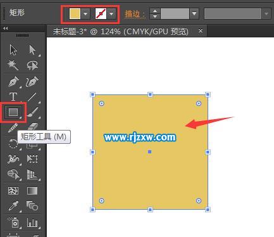Open the fill color dropdown arrow
Viewport: 274px width, 237px height.
[85, 14]
